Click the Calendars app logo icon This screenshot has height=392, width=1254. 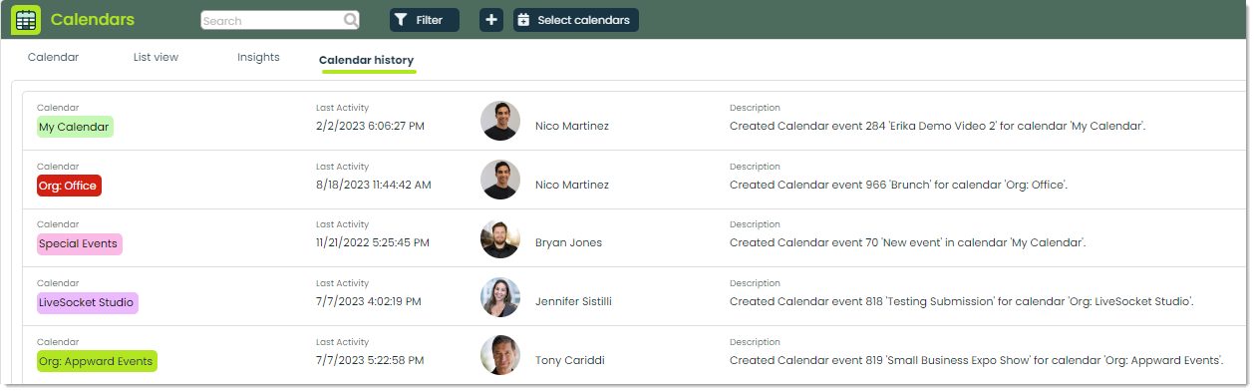click(26, 20)
